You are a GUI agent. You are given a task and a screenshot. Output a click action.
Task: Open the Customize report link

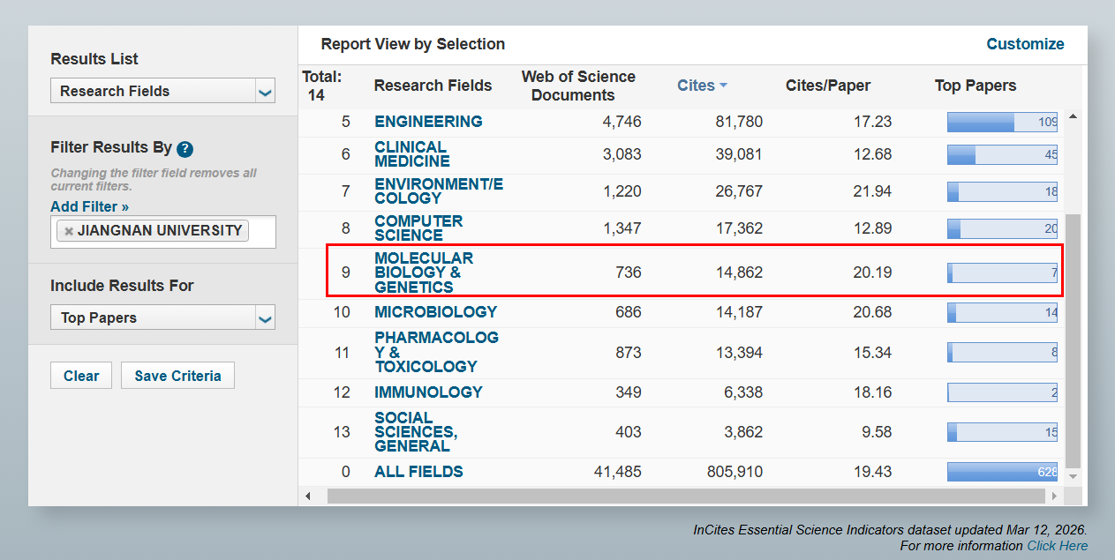(x=1025, y=44)
